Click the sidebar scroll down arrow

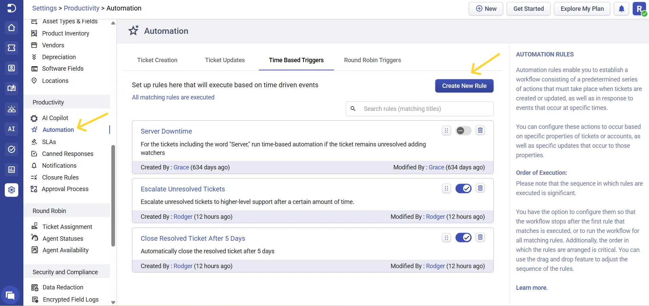(x=113, y=303)
